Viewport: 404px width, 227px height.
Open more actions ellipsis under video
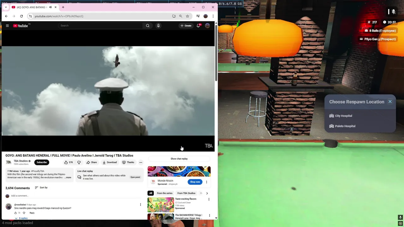click(x=141, y=162)
